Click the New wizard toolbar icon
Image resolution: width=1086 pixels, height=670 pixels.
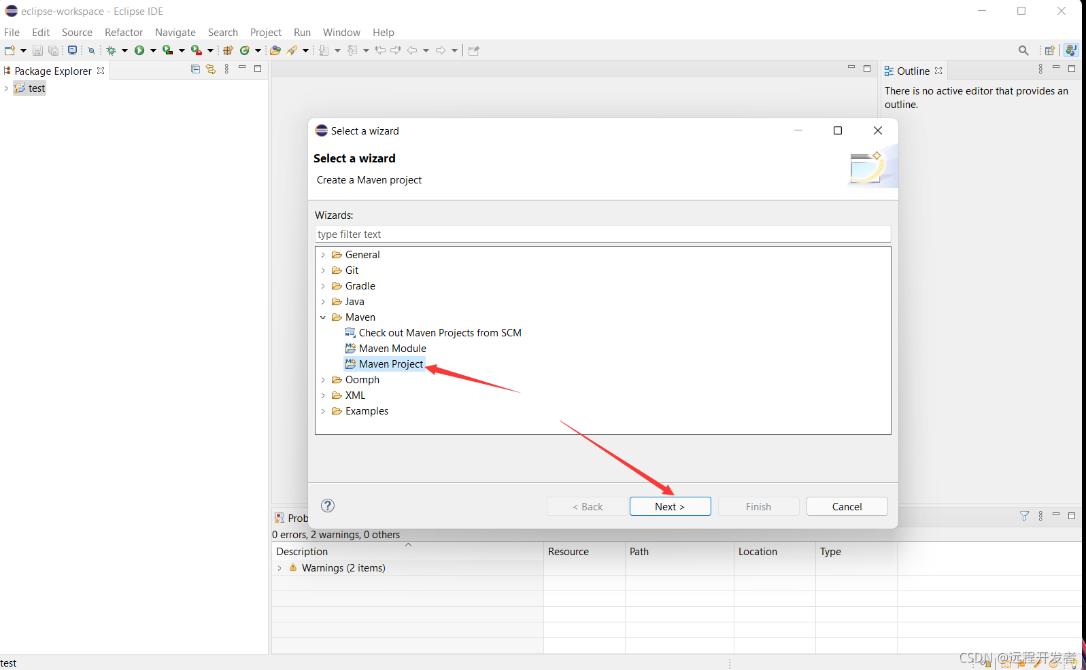[10, 50]
